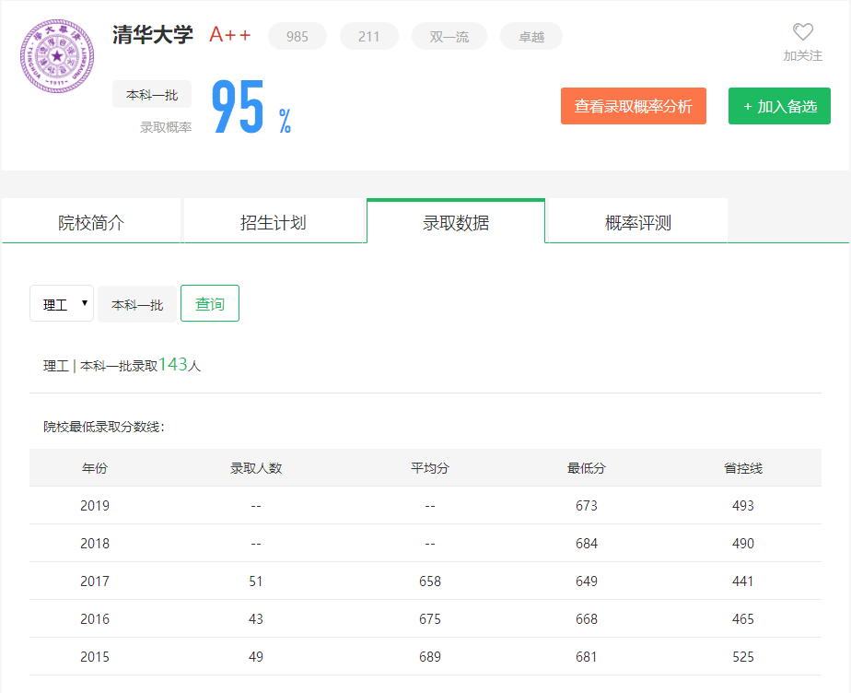The height and width of the screenshot is (693, 851).
Task: Click the 2017 year cell
Action: click(x=95, y=581)
